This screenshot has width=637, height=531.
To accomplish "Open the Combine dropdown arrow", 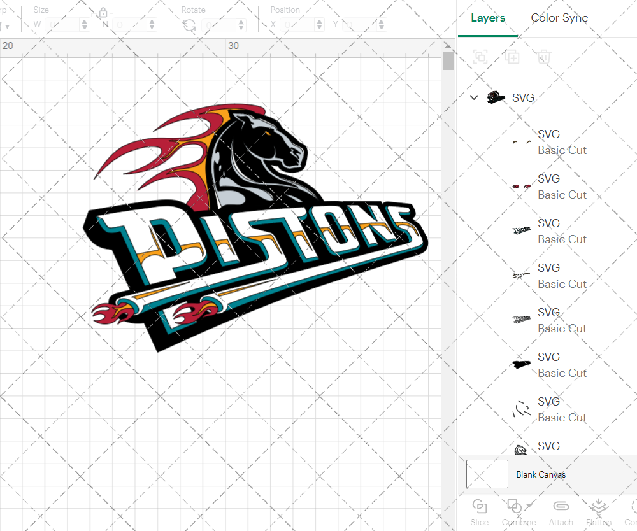I will click(x=529, y=506).
